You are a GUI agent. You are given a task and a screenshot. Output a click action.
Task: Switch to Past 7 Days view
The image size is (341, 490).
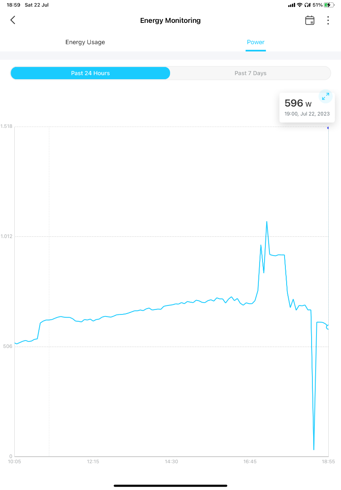250,73
